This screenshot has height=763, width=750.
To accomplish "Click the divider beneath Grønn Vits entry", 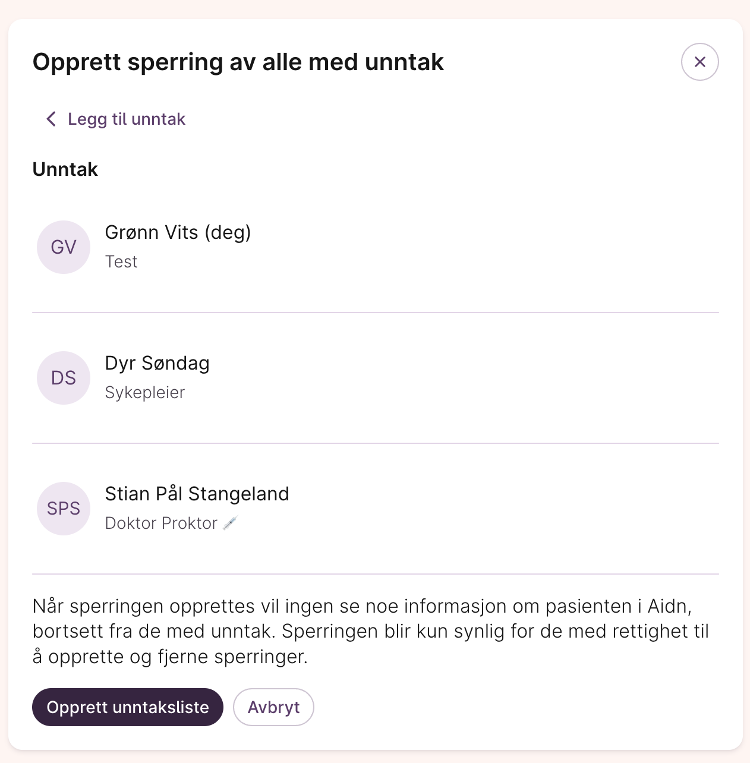I will point(376,313).
